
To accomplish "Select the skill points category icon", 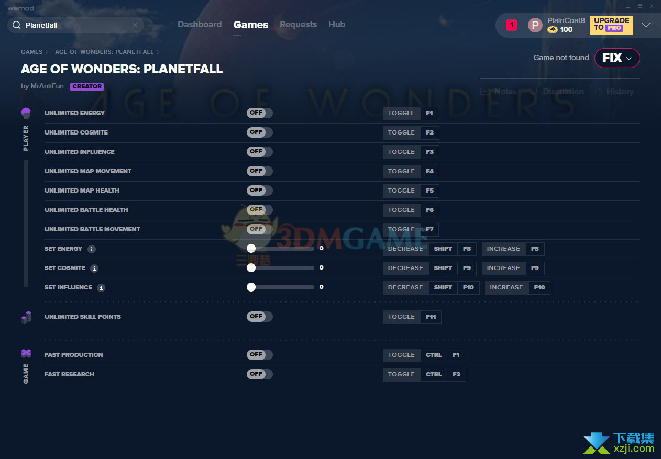I will pos(26,317).
